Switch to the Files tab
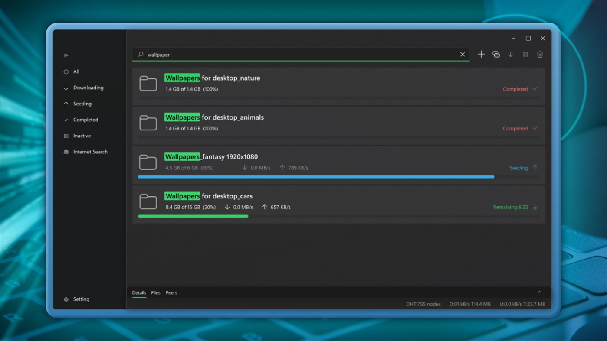The width and height of the screenshot is (607, 341). (156, 292)
